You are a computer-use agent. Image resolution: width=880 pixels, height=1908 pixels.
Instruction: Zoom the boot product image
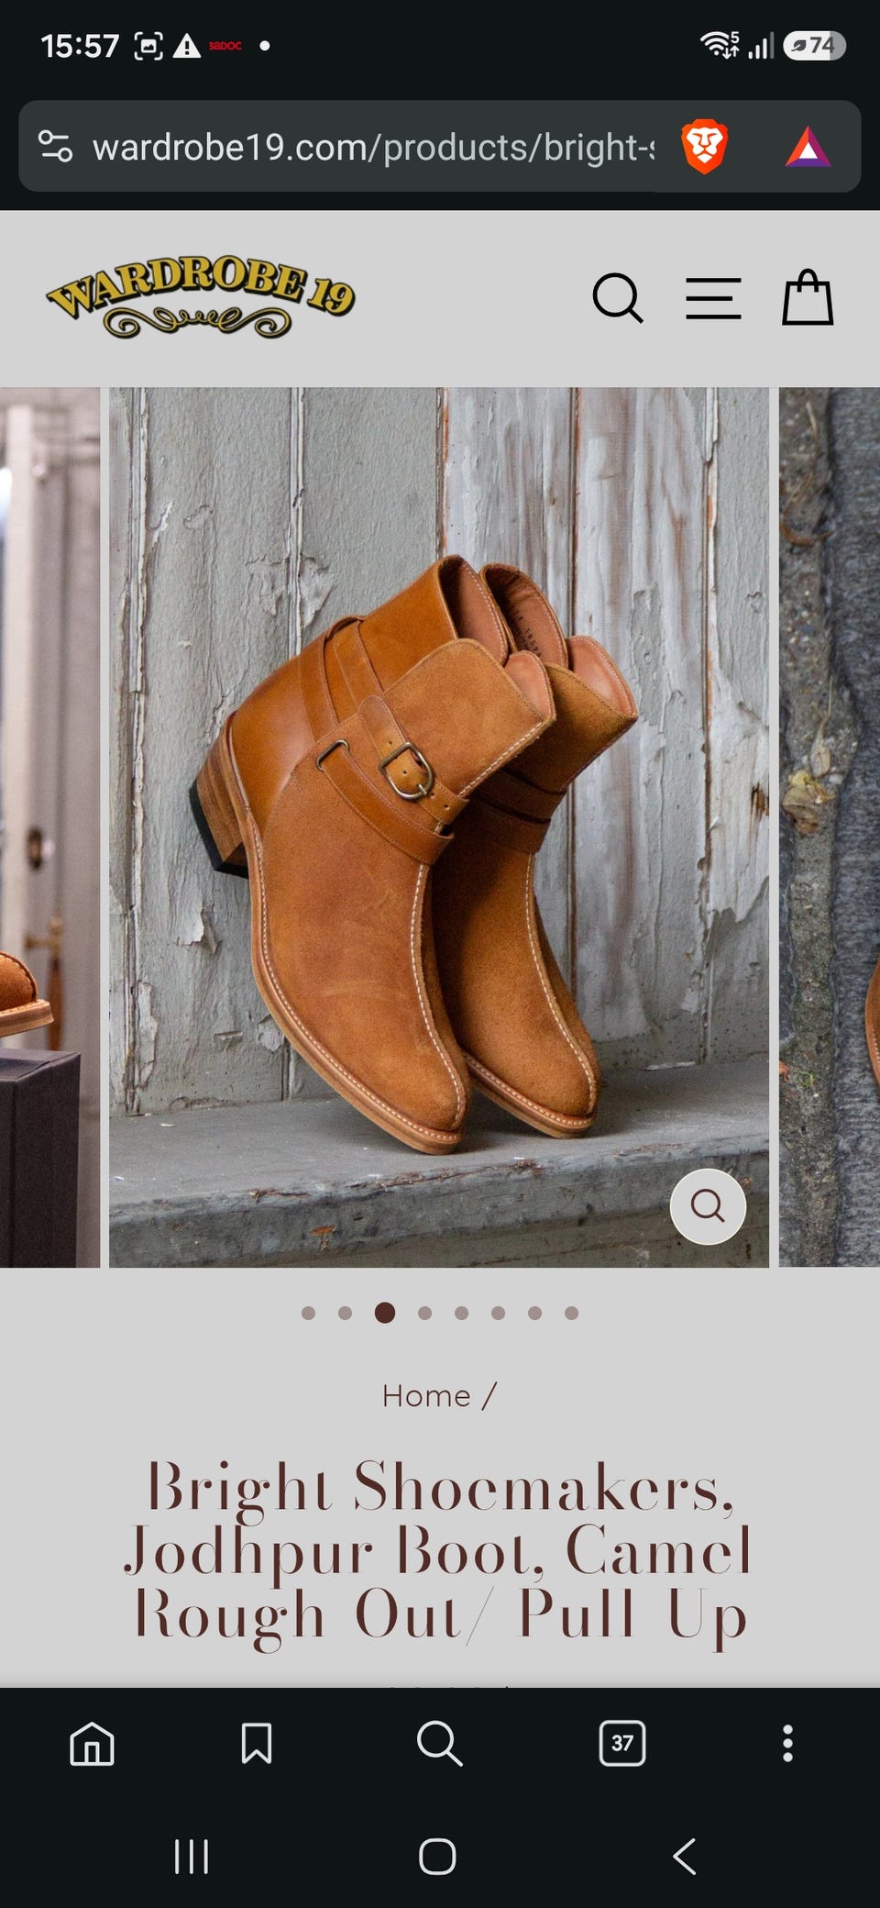click(708, 1206)
